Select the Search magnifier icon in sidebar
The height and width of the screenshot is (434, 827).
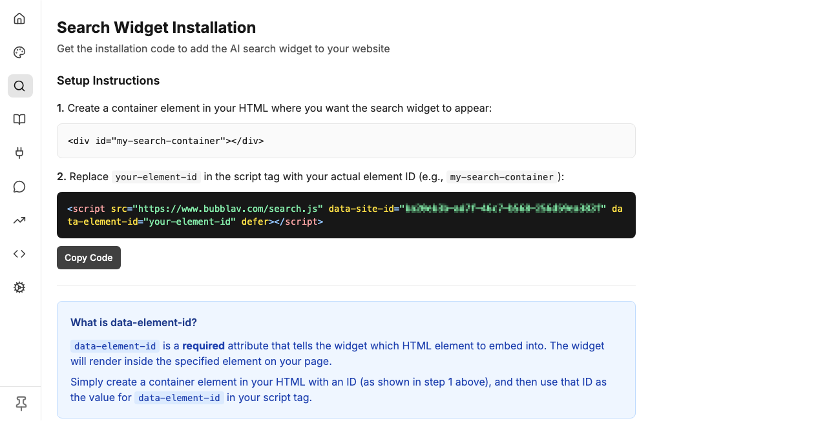click(x=19, y=86)
